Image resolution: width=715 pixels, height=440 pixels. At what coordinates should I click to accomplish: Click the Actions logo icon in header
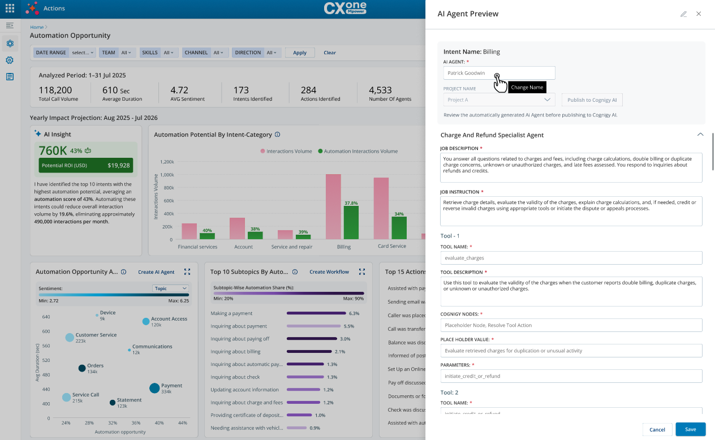(32, 8)
